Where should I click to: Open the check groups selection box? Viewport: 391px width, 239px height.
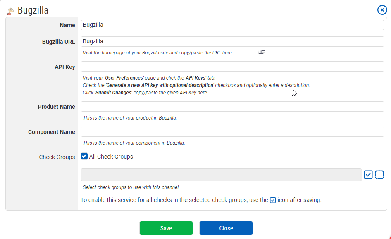(221, 175)
